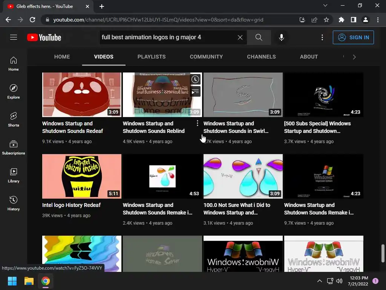
Task: Click the SIGN IN button
Action: click(x=353, y=37)
